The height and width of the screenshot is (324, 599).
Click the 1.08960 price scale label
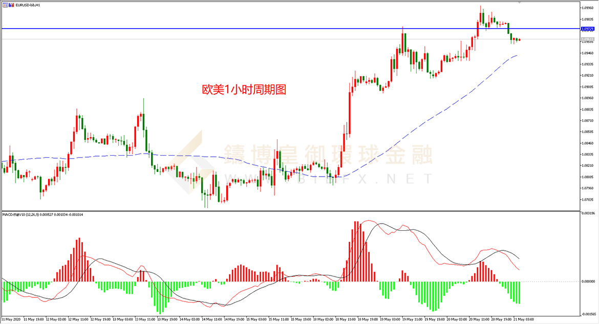pyautogui.click(x=588, y=98)
